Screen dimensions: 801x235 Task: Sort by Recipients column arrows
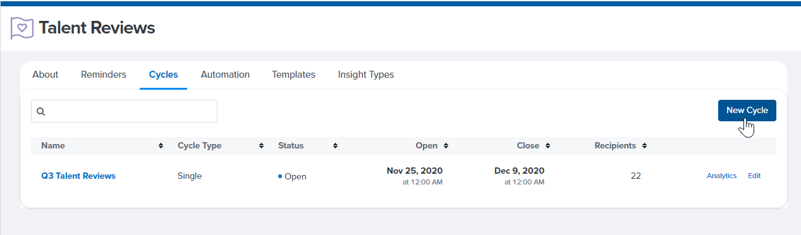coord(644,146)
